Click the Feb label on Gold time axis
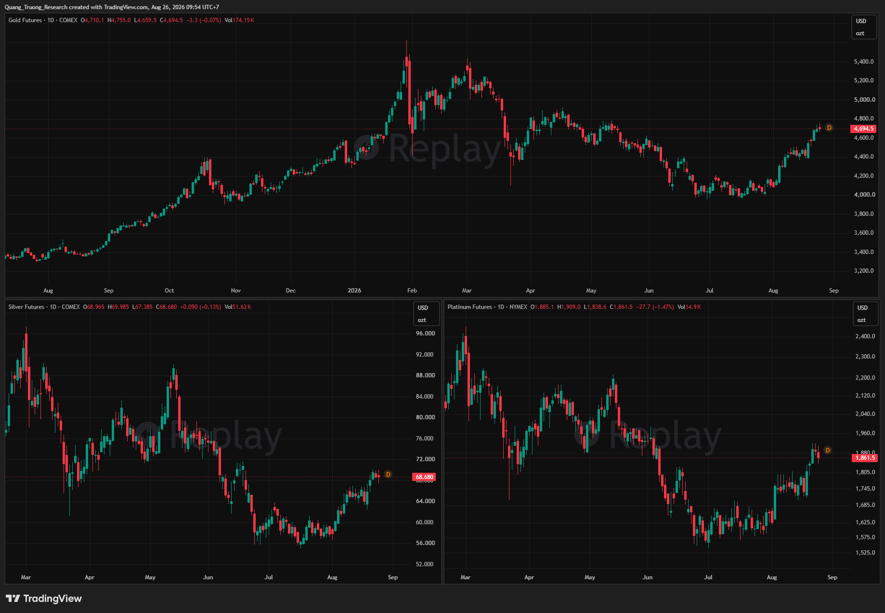The image size is (885, 613). pyautogui.click(x=412, y=291)
